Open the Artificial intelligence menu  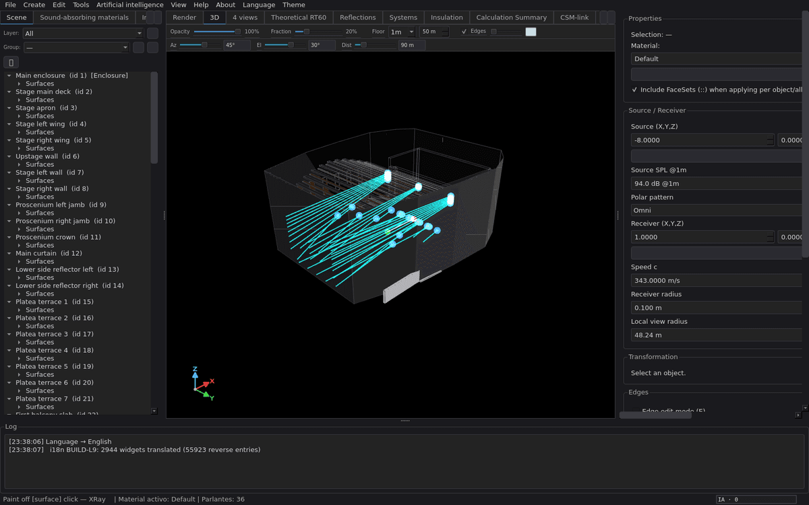tap(130, 5)
